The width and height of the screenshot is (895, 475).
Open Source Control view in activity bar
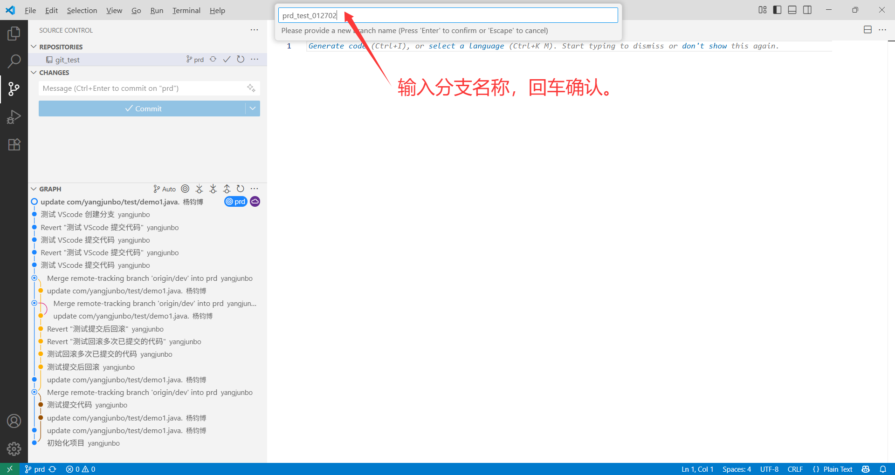click(x=14, y=88)
